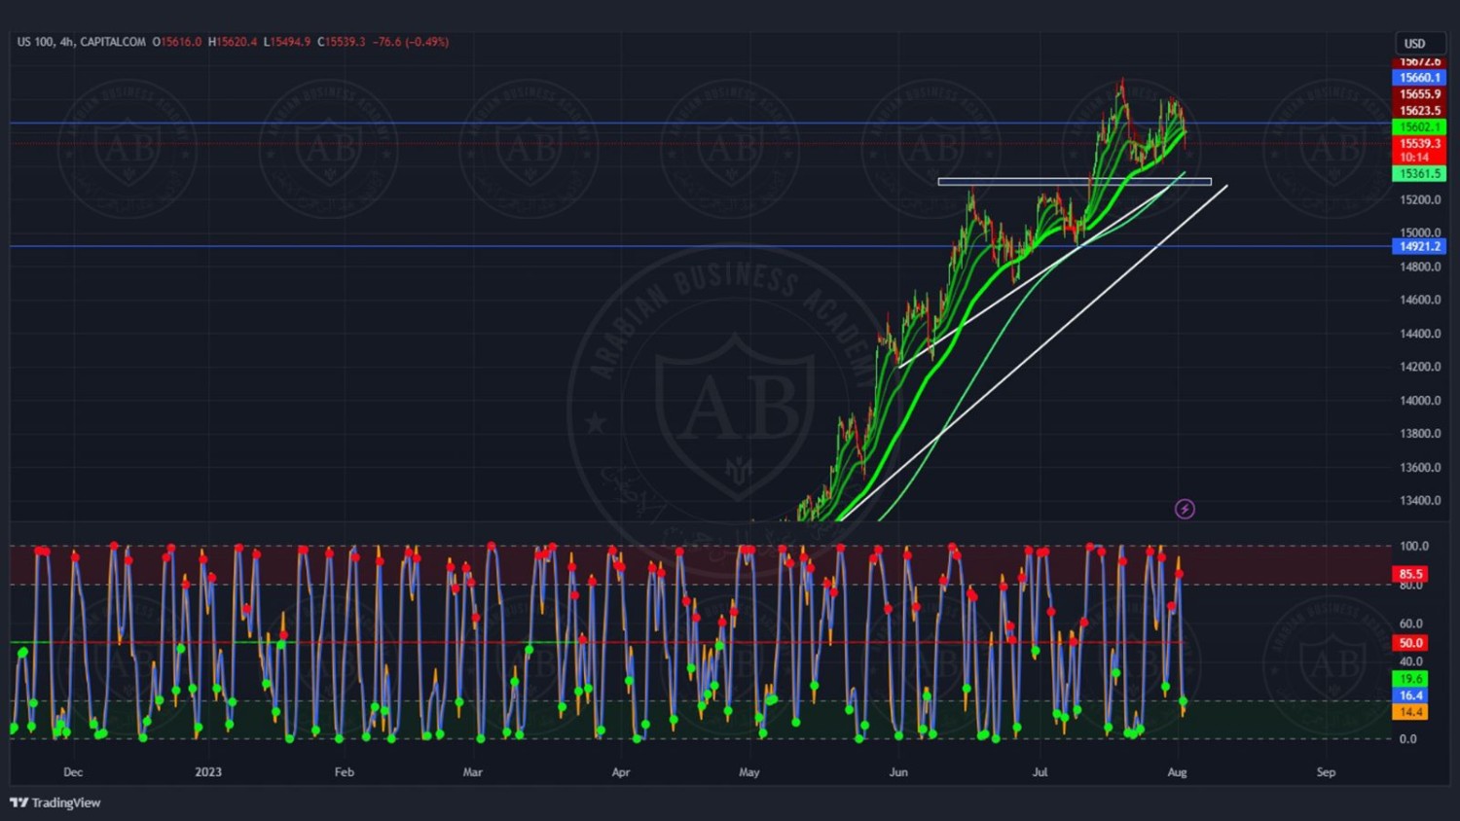
Task: Click the blue 15660.1 price label
Action: pos(1419,78)
